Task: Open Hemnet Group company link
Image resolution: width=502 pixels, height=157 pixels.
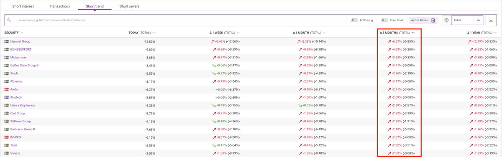Action: tap(20, 41)
